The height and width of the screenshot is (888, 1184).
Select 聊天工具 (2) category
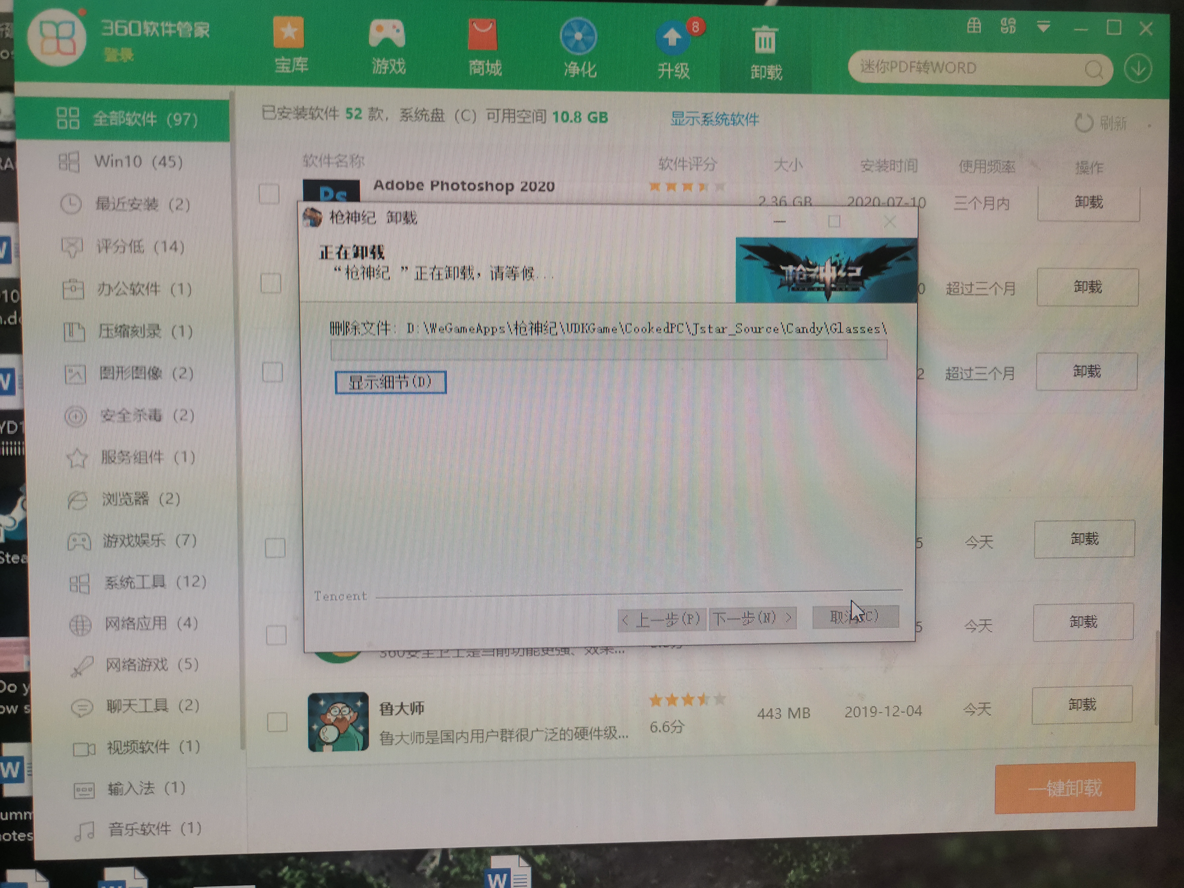click(136, 706)
